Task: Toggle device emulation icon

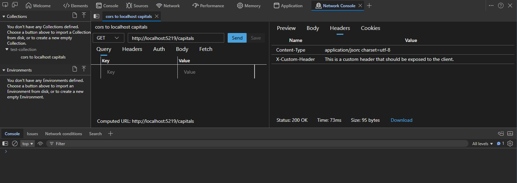Action: [15, 5]
